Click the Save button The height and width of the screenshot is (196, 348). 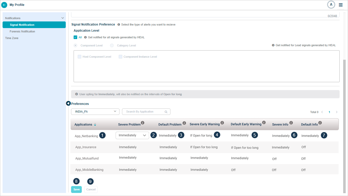pos(76,189)
